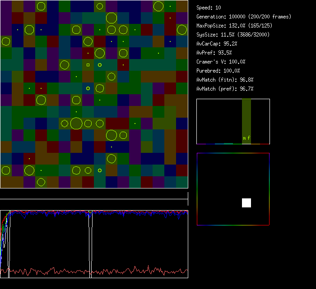Click the short teal bar at the histogram baseline
Viewport: 316px width, 289px height.
pos(228,143)
